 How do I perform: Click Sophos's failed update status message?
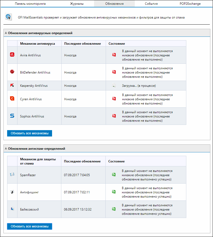pos(147,117)
